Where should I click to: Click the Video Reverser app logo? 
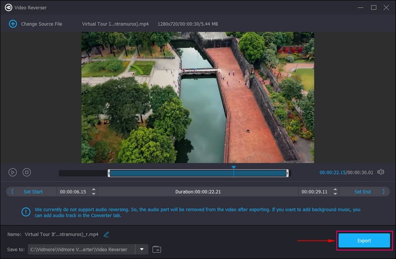pyautogui.click(x=7, y=7)
